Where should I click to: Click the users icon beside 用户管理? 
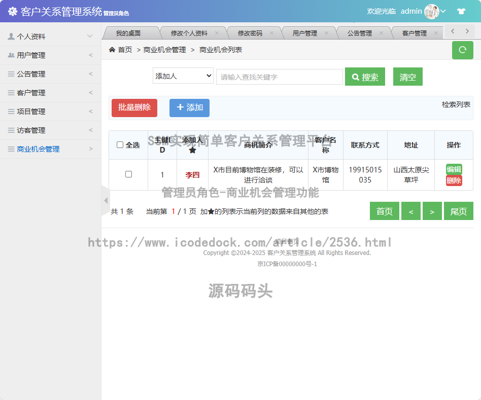click(x=11, y=55)
